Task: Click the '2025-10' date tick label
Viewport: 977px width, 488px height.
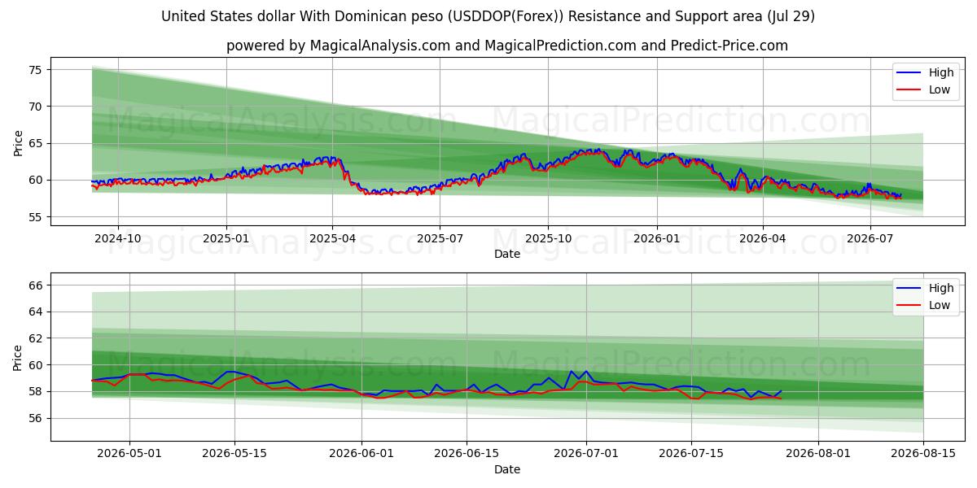Action: pos(548,239)
